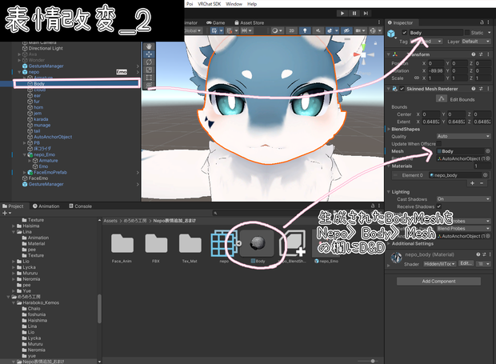Toggle scene lighting lightbulb icon
The image size is (496, 364).
305,30
